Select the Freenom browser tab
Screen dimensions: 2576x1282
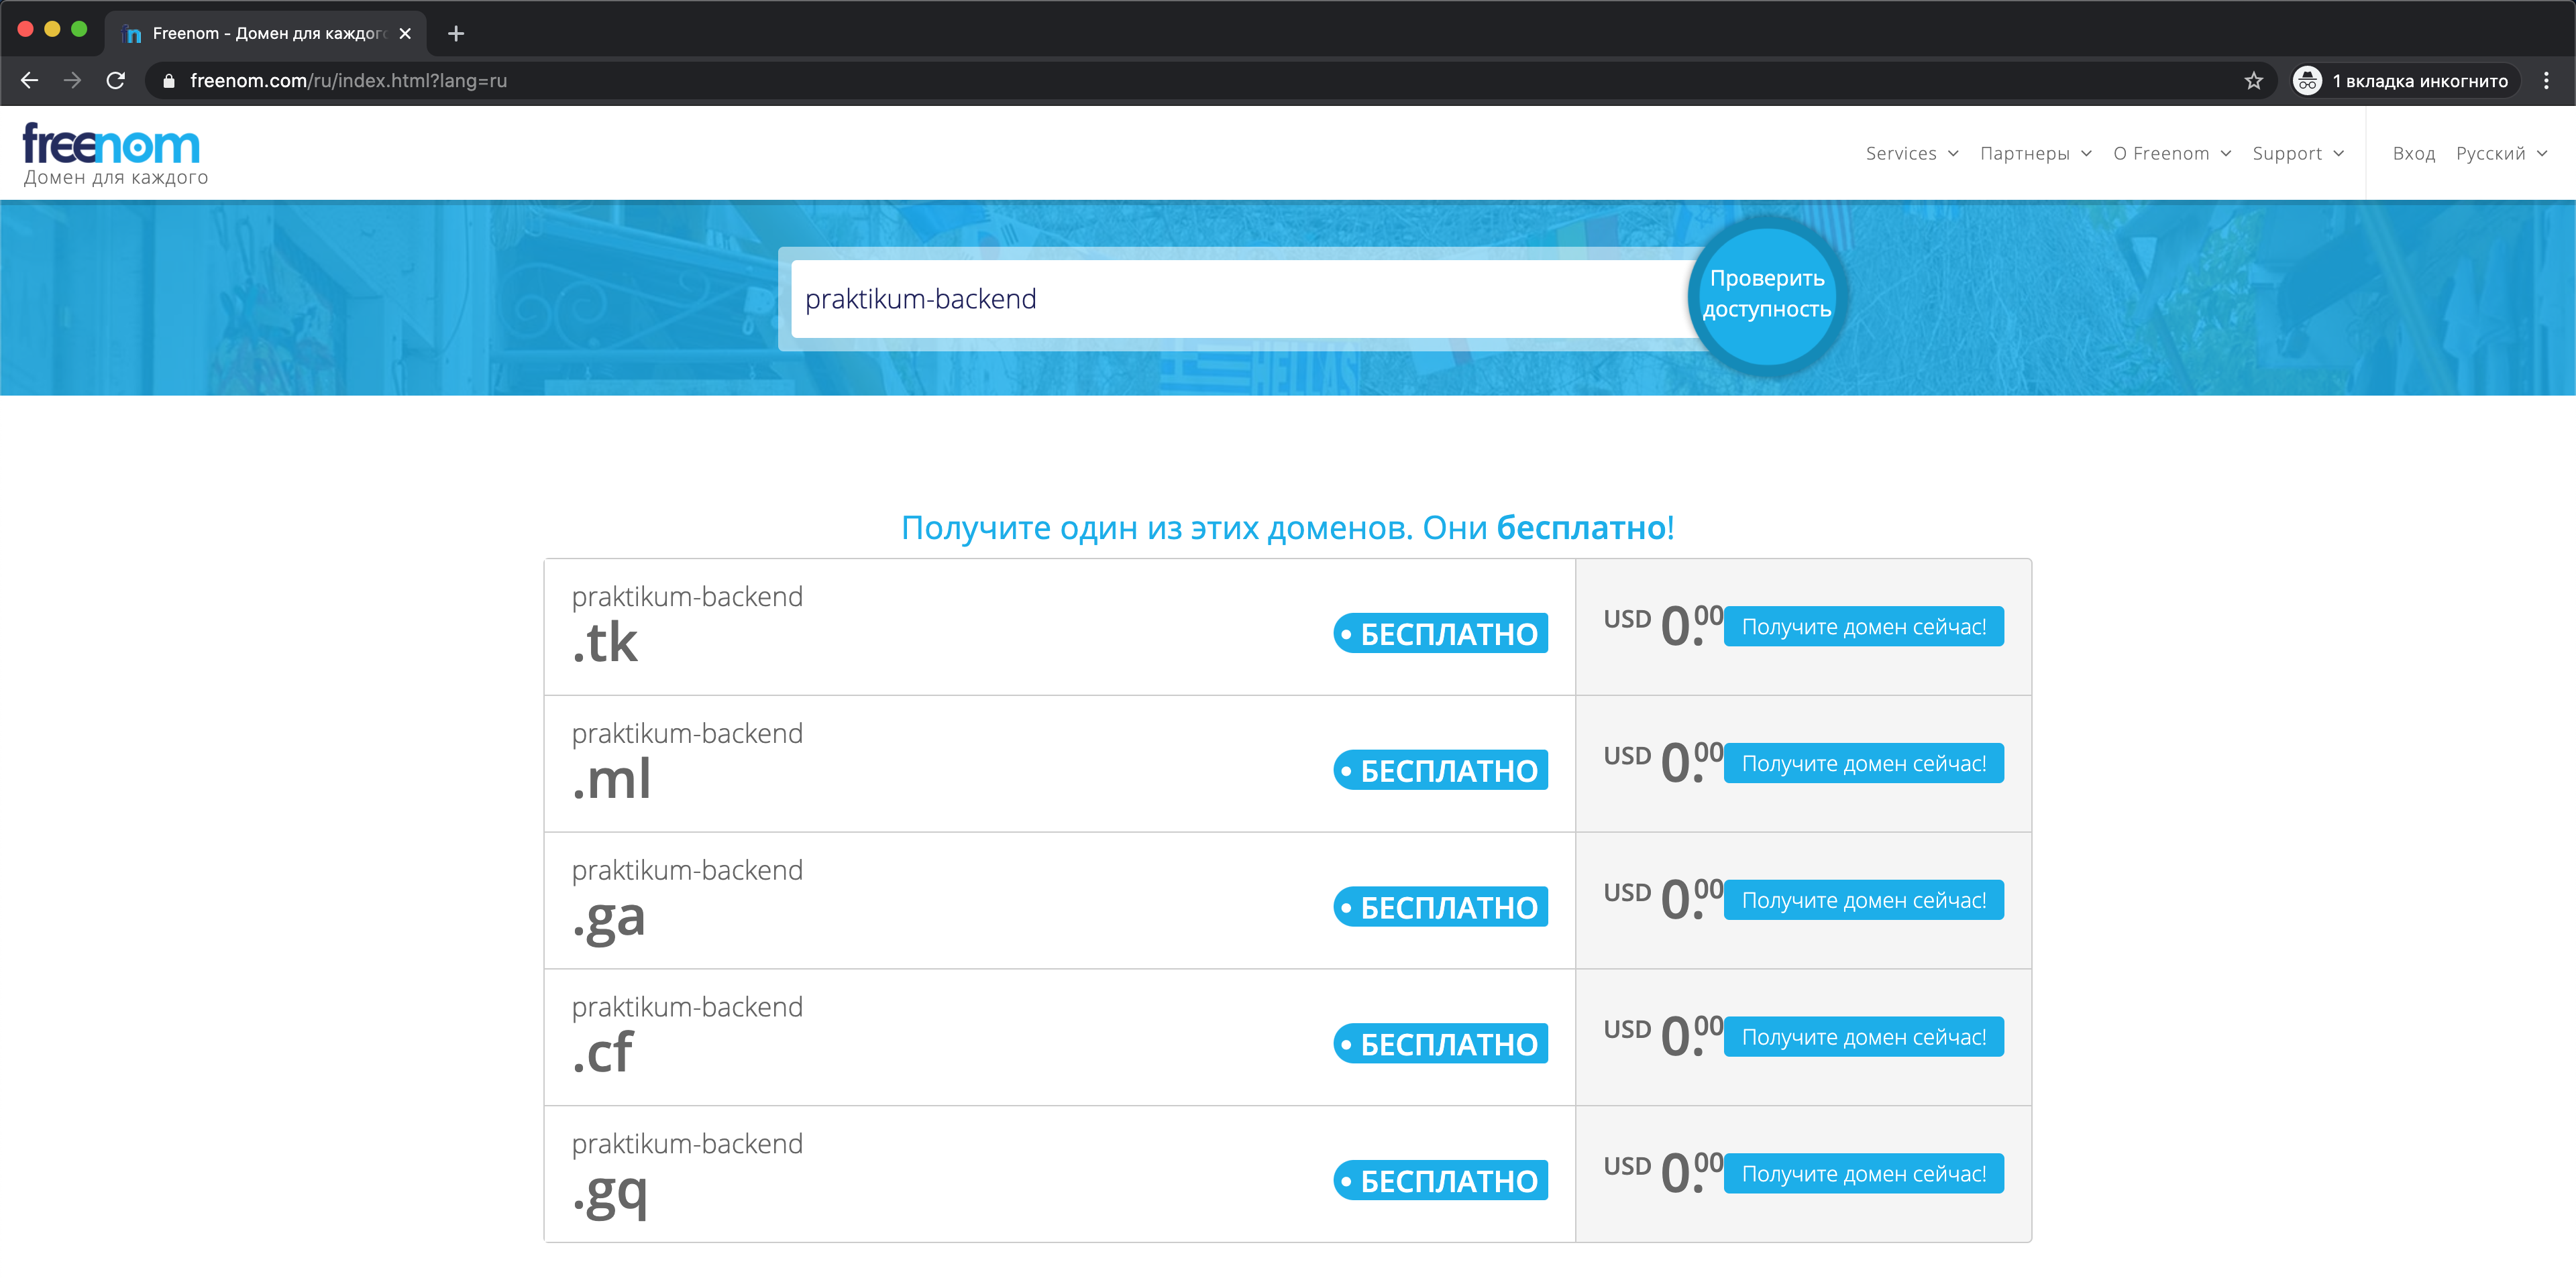click(266, 34)
